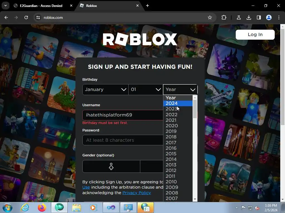The height and width of the screenshot is (213, 285).
Task: Click year list scrollbar up arrow
Action: 195,98
